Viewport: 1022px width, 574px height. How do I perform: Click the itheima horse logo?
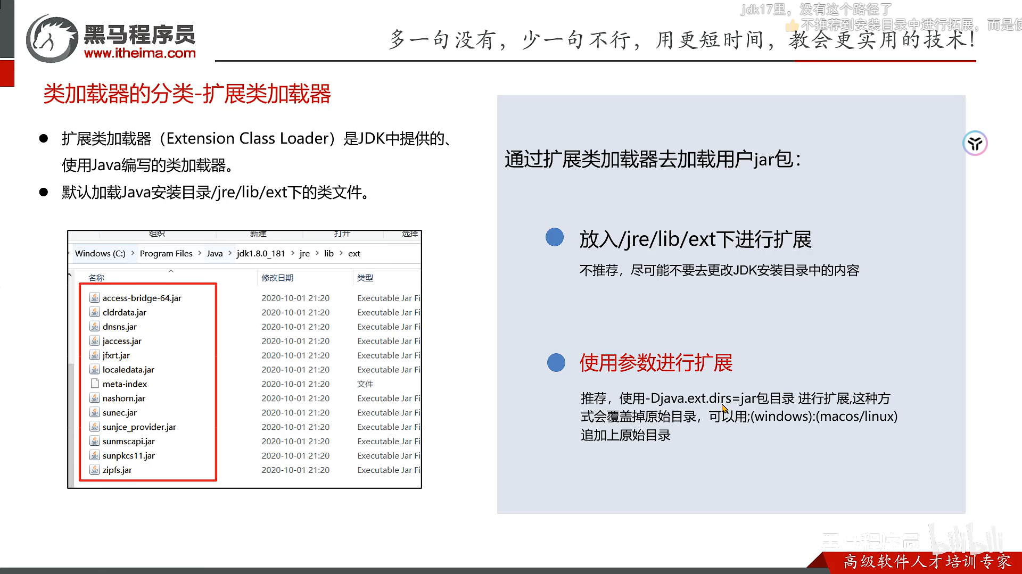tap(52, 39)
